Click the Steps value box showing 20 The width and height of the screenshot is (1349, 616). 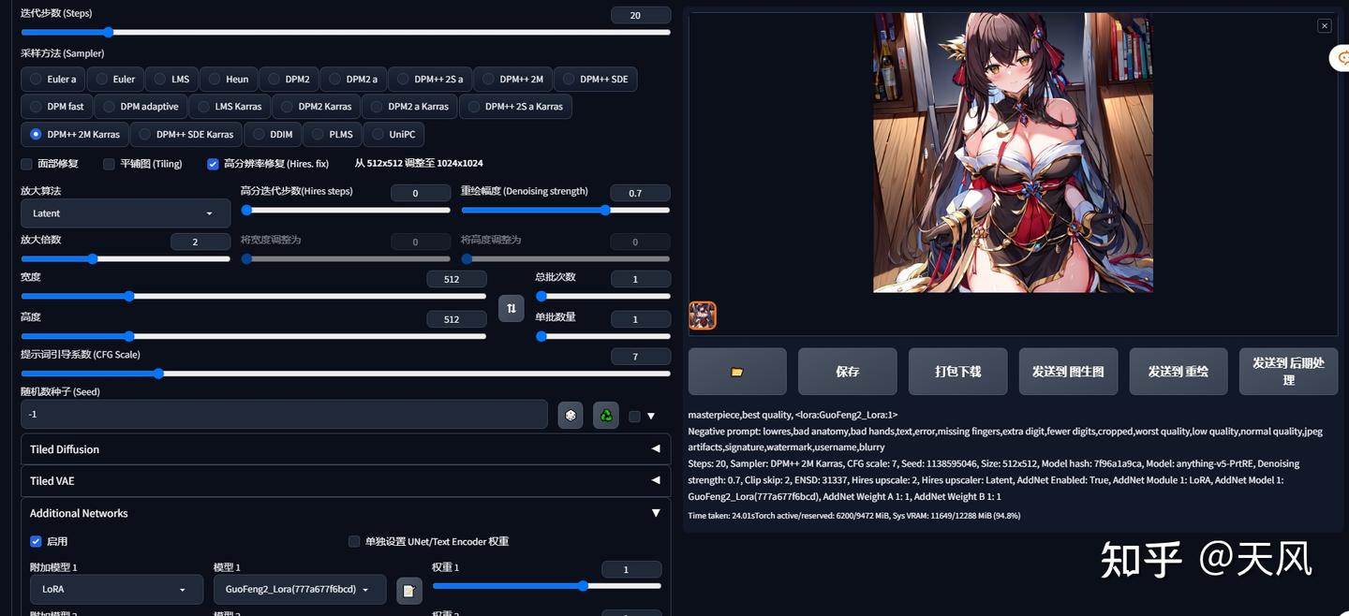[x=641, y=15]
